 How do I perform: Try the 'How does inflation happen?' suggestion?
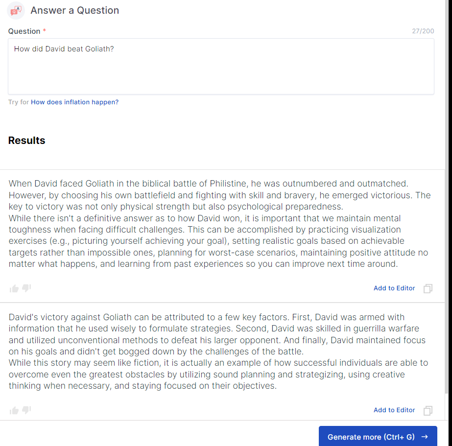click(74, 102)
